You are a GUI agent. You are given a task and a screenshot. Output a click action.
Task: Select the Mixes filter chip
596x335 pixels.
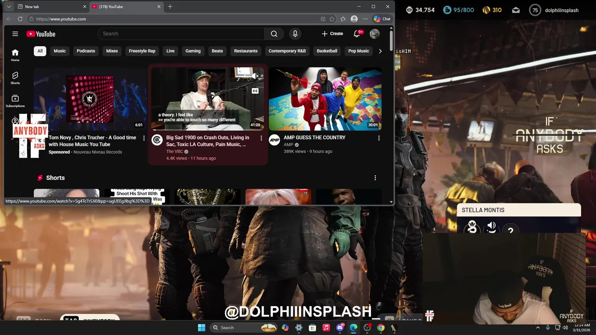[x=112, y=51]
